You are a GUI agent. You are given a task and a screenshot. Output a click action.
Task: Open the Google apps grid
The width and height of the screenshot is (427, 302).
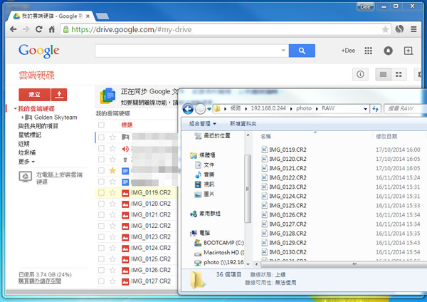(x=368, y=51)
